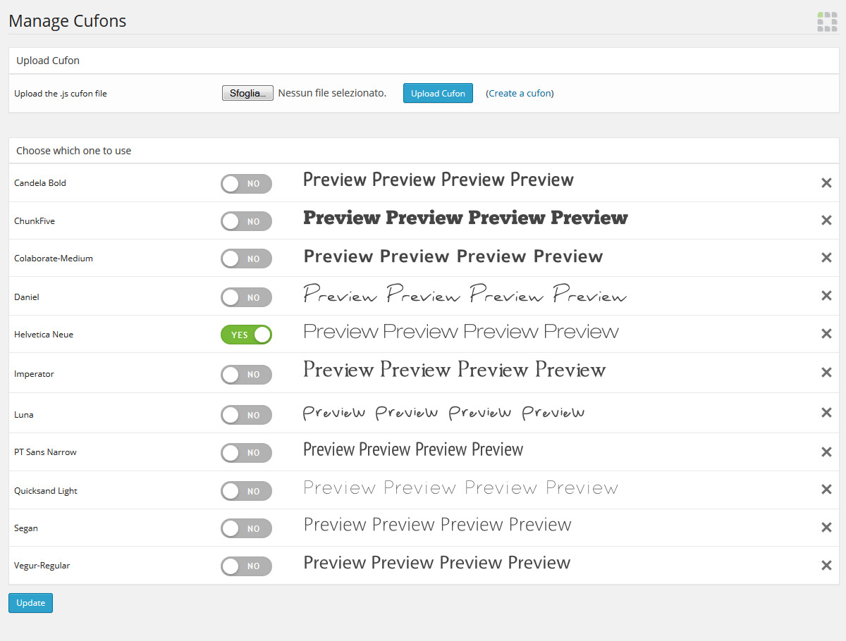
Task: Remove the ChunkFive font with X icon
Action: click(x=826, y=220)
